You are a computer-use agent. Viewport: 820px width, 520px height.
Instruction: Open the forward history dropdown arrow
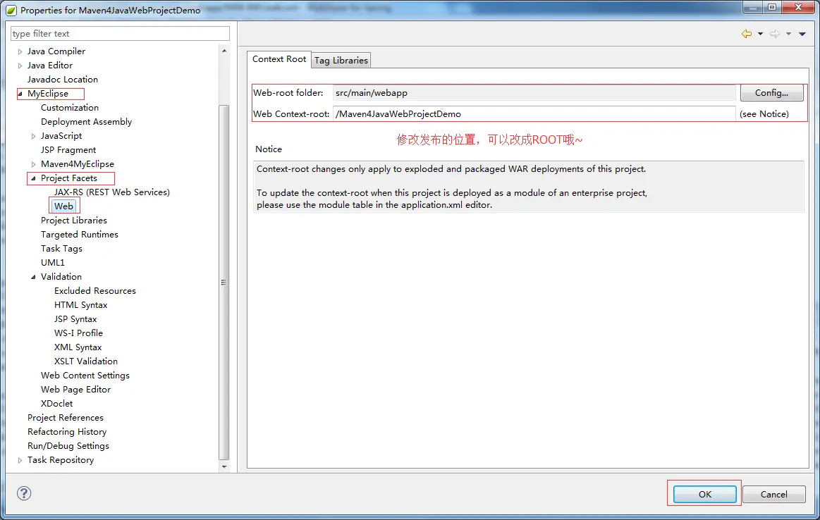click(788, 34)
